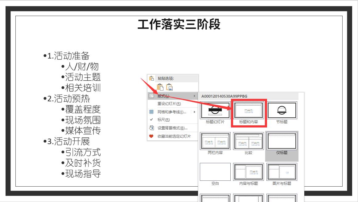Click the bullet 及时补货
Viewport: 358px width, 202px height.
pyautogui.click(x=81, y=163)
